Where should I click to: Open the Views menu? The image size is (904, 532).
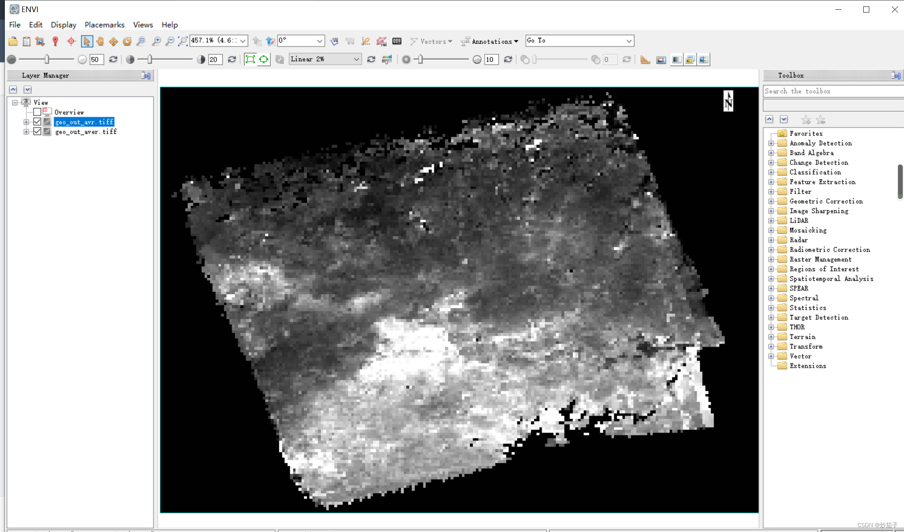(x=143, y=25)
